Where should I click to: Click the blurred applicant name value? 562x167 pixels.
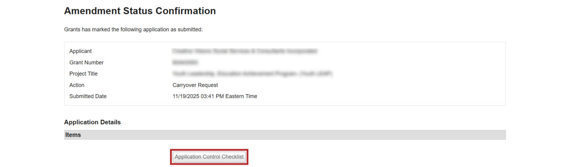244,51
